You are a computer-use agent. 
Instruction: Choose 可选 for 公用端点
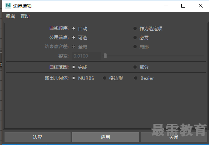point(74,37)
